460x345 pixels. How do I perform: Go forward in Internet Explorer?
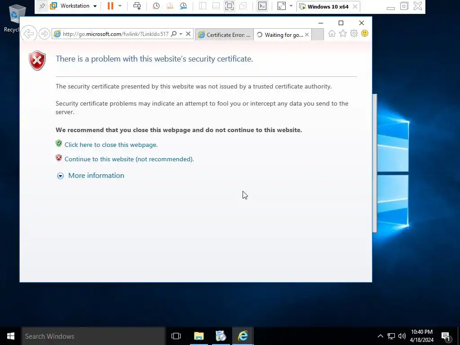(44, 34)
